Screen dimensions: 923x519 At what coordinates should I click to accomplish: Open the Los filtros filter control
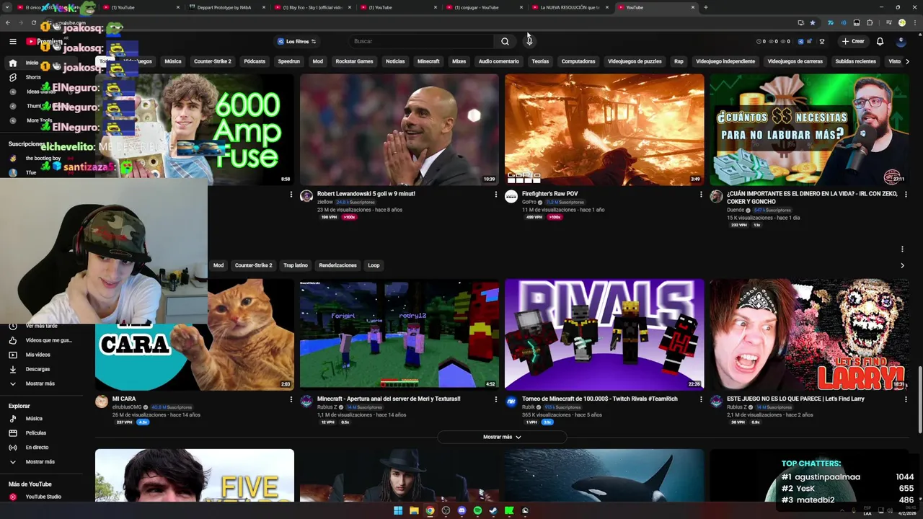tap(297, 41)
